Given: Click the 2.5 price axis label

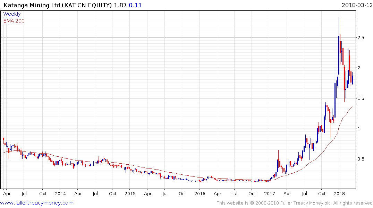Looking at the screenshot, I should [361, 37].
